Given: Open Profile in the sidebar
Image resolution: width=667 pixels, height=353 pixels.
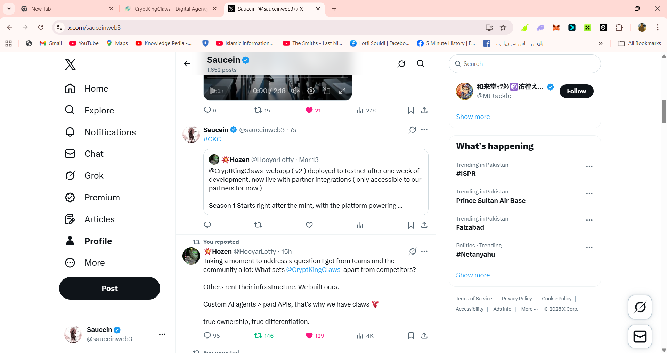Looking at the screenshot, I should (88, 241).
